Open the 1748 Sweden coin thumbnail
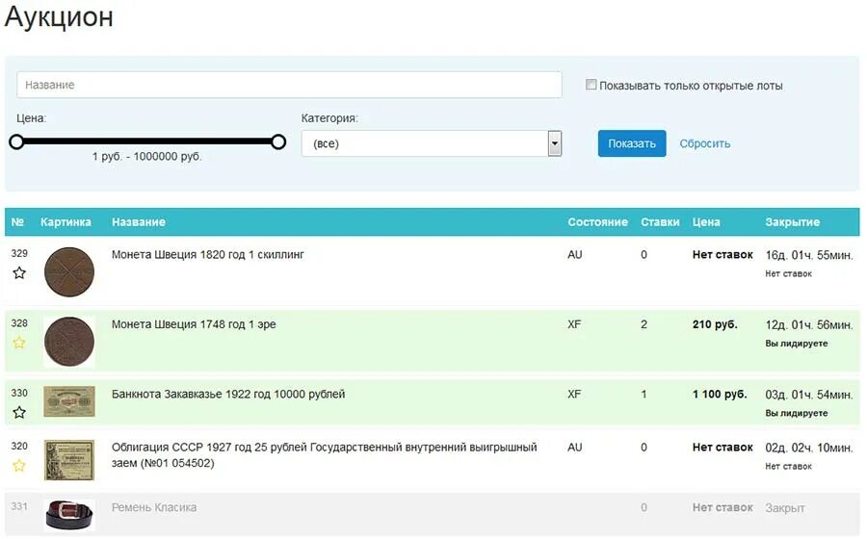This screenshot has width=867, height=539. pyautogui.click(x=69, y=342)
